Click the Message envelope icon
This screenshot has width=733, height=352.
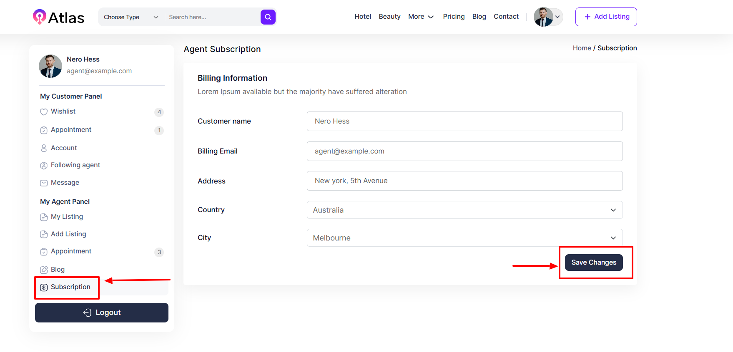[x=44, y=183]
